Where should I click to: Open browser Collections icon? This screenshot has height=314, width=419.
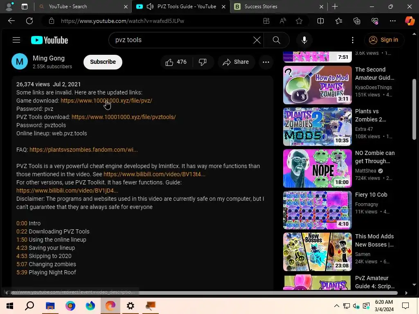[x=357, y=21]
